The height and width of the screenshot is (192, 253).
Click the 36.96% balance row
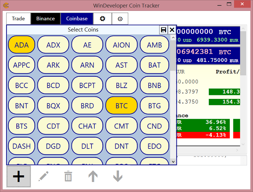tap(203, 122)
